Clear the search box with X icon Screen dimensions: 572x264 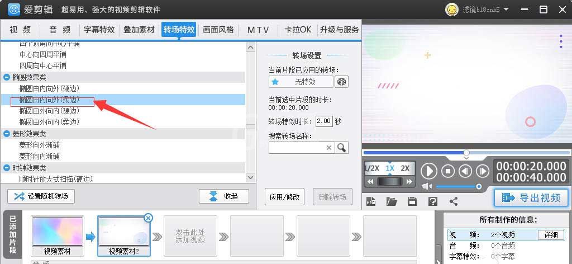(x=328, y=148)
